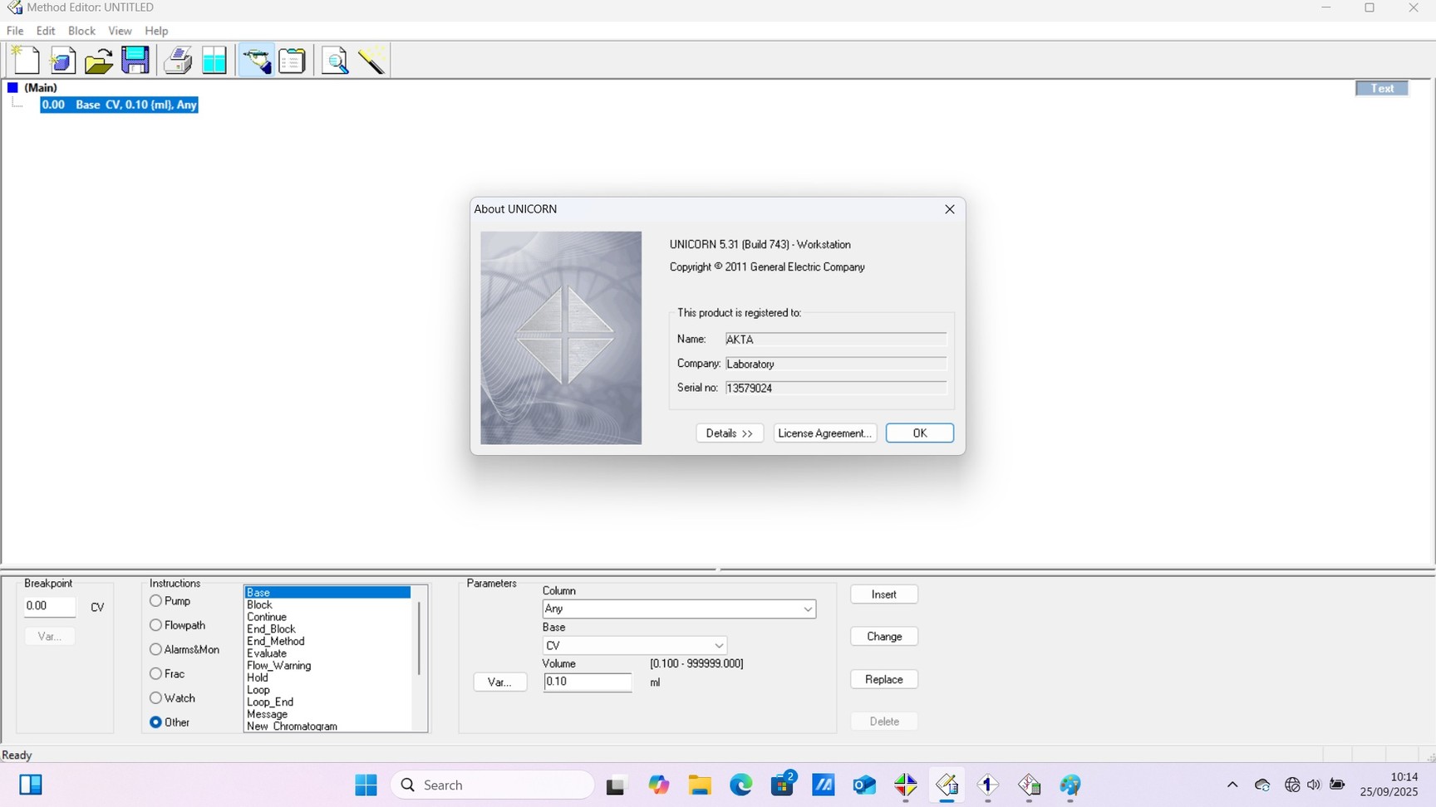1436x807 pixels.
Task: Expand details with the Details >> button
Action: 729,433
